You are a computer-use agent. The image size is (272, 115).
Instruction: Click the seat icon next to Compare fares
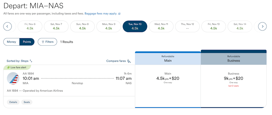coord(129,61)
